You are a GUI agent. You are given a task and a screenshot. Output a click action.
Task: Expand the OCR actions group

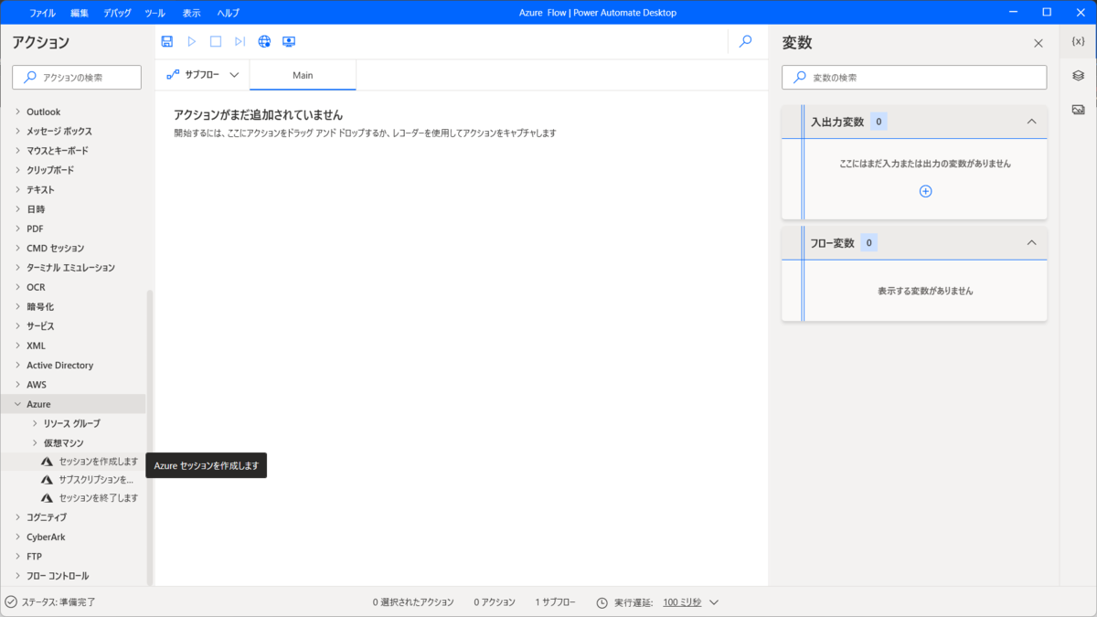click(17, 287)
